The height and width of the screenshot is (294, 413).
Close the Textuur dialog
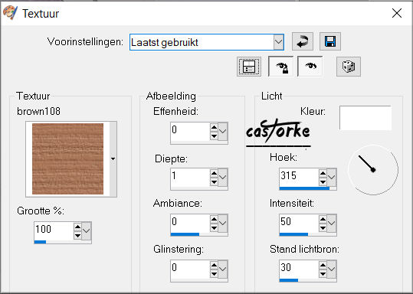click(x=397, y=13)
